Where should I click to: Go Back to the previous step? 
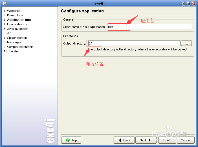124,140
